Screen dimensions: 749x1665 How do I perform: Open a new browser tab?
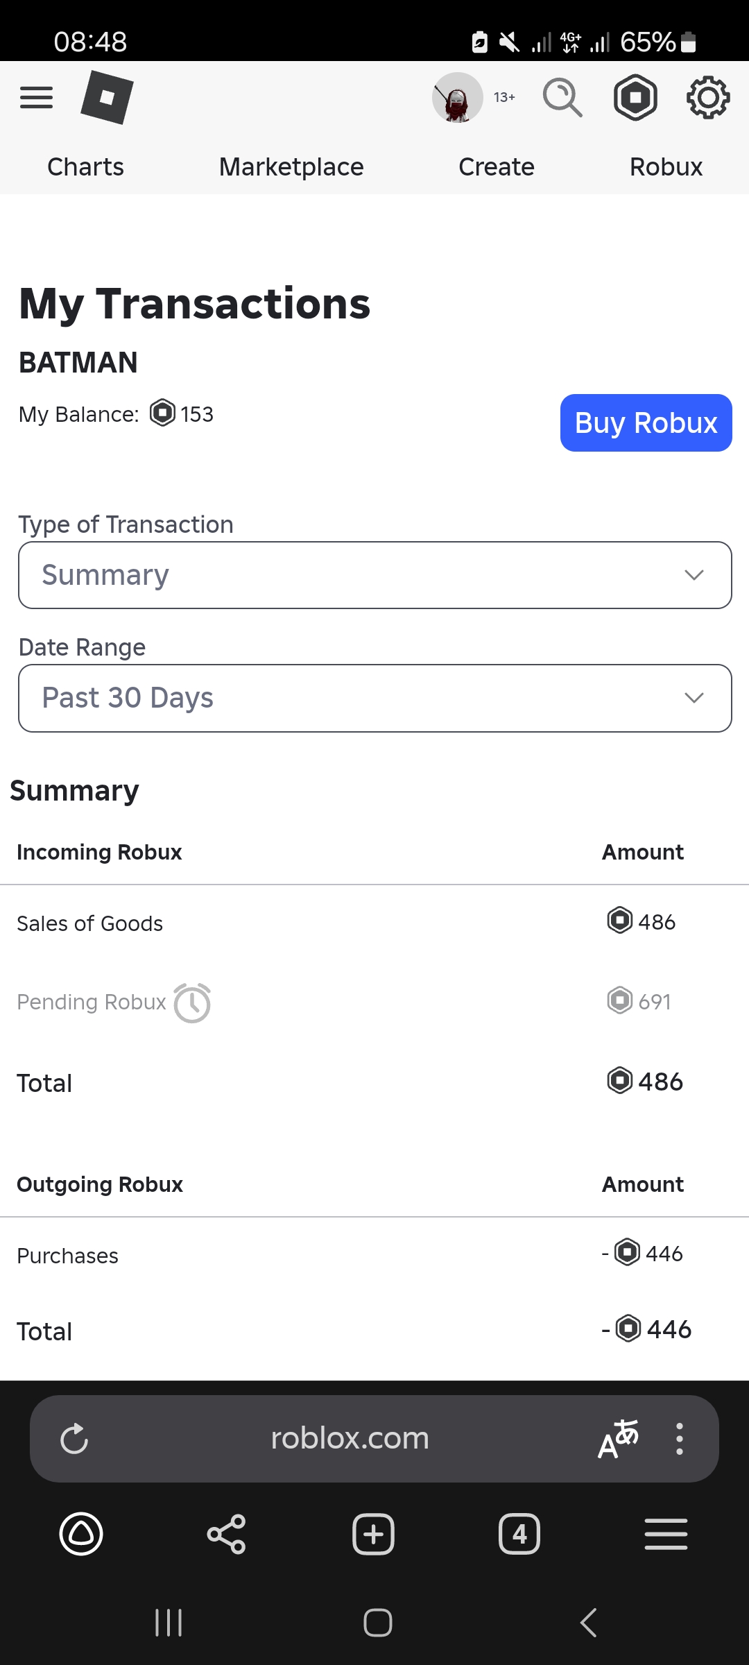coord(373,1534)
